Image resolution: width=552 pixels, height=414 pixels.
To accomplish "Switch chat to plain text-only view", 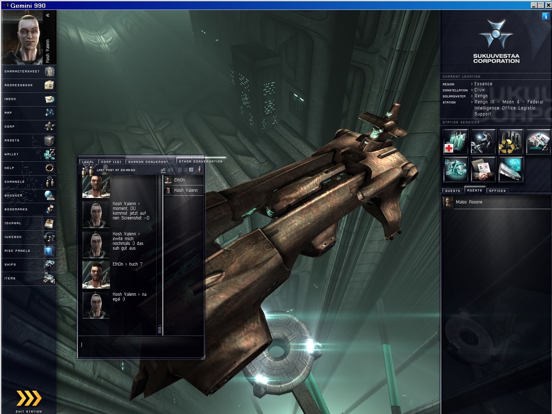I will (x=180, y=170).
